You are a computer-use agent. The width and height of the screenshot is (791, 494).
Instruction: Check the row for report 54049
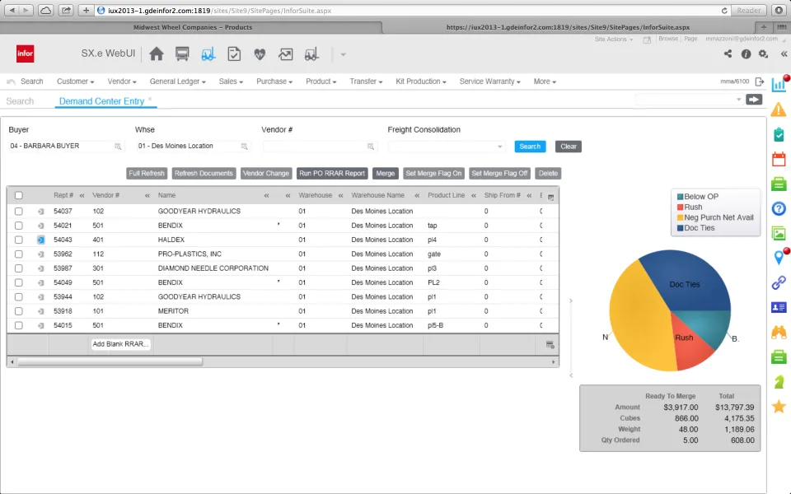[19, 282]
